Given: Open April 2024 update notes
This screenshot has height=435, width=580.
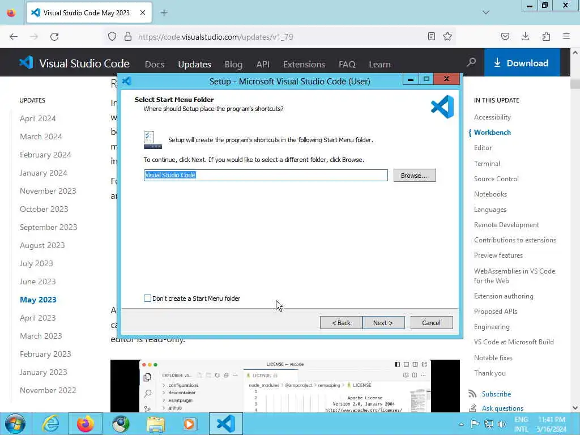Looking at the screenshot, I should pyautogui.click(x=38, y=118).
